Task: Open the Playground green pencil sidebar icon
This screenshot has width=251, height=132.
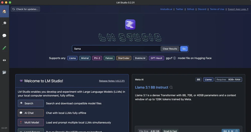Action: 4,48
